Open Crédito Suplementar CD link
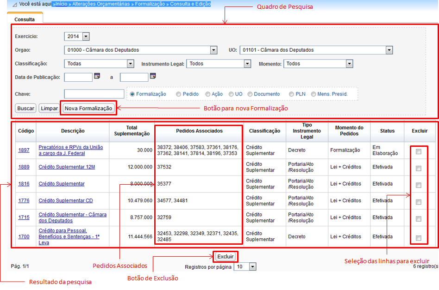The image size is (439, 290). click(66, 200)
